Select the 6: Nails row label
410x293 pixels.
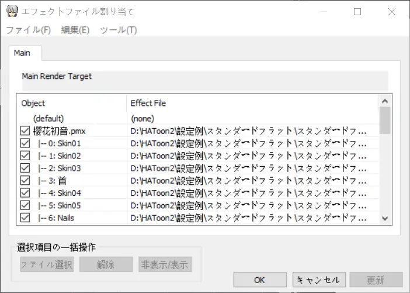click(x=56, y=218)
